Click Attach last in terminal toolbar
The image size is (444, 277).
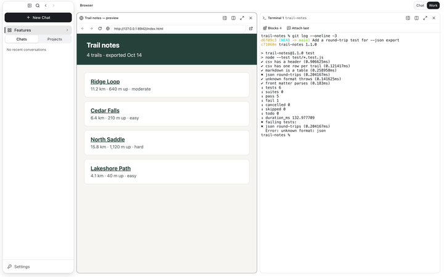[298, 28]
